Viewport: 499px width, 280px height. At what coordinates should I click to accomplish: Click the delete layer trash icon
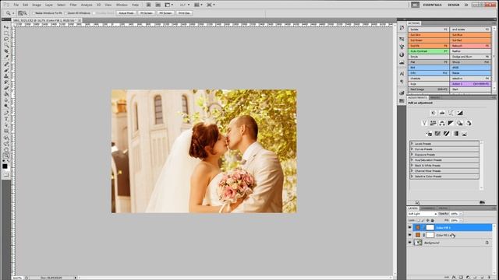[x=489, y=277]
